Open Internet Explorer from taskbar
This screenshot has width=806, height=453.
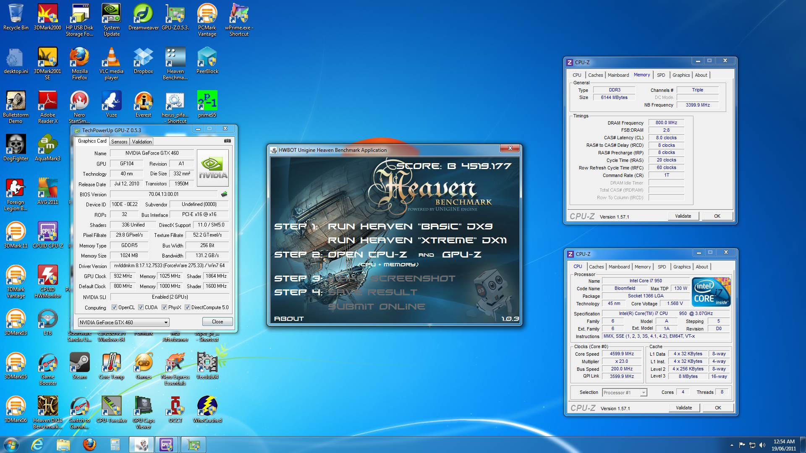coord(37,445)
